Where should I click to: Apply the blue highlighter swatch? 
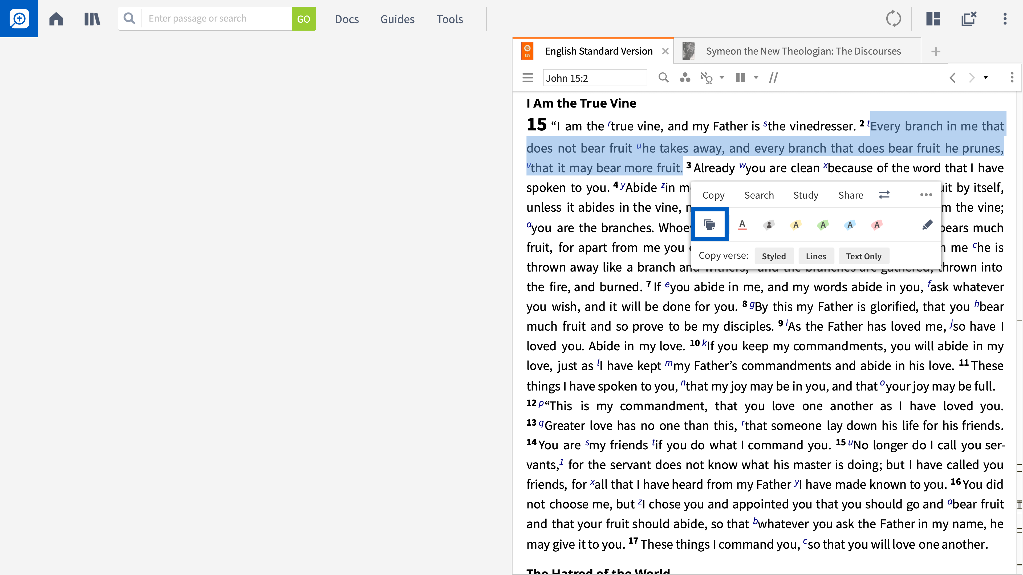[850, 225]
